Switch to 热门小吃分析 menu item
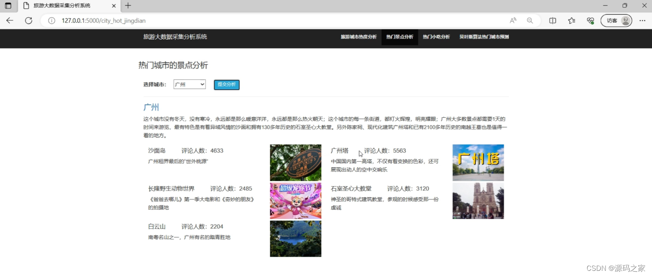 436,37
